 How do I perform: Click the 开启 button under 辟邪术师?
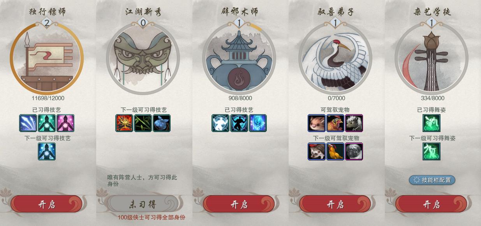239,204
